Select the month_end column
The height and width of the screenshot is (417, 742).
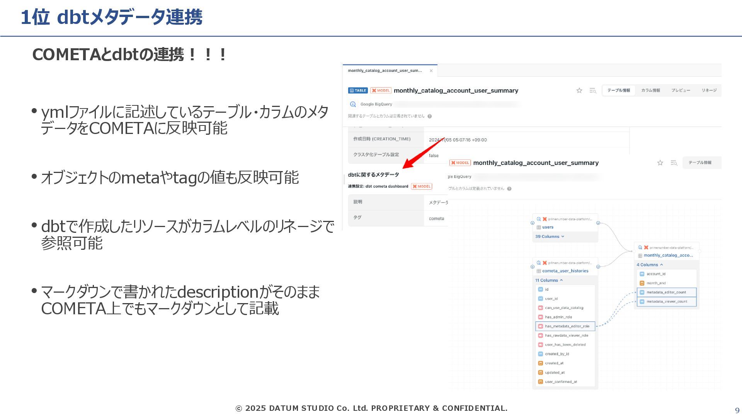coord(667,283)
